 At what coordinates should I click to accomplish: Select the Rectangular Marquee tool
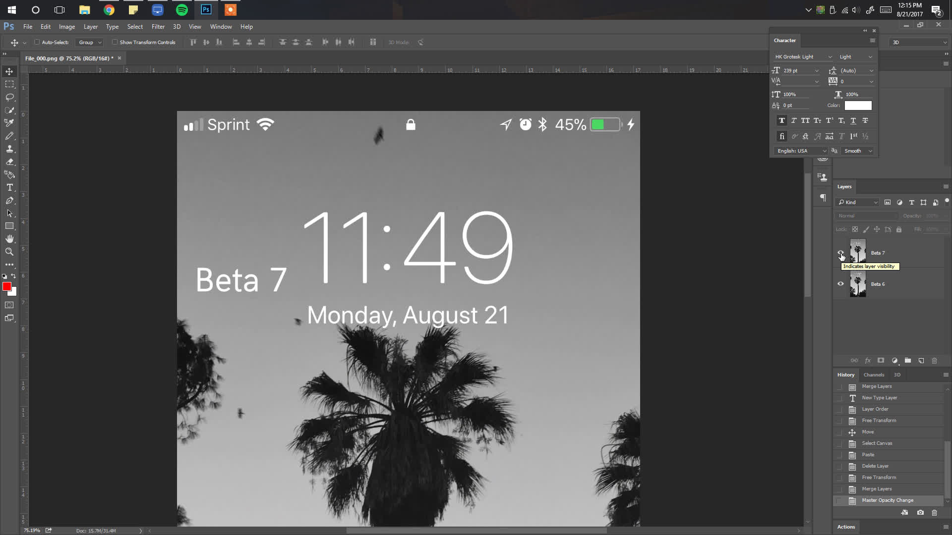point(9,84)
